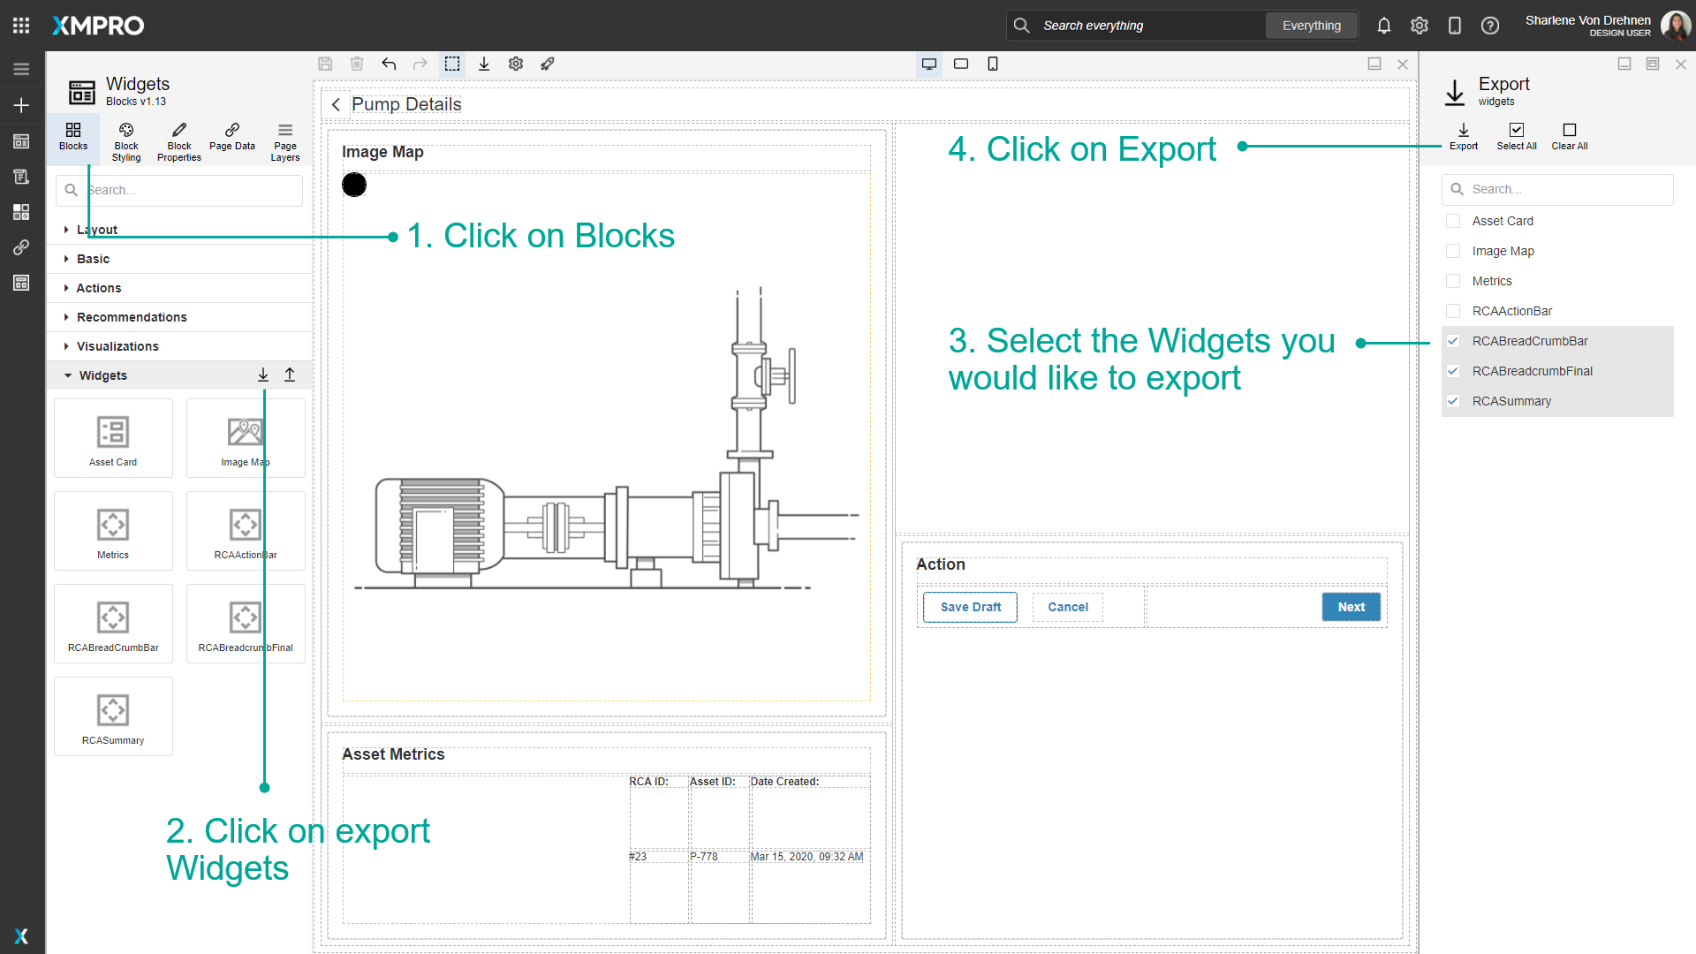Open page settings via the gear icon

(516, 64)
